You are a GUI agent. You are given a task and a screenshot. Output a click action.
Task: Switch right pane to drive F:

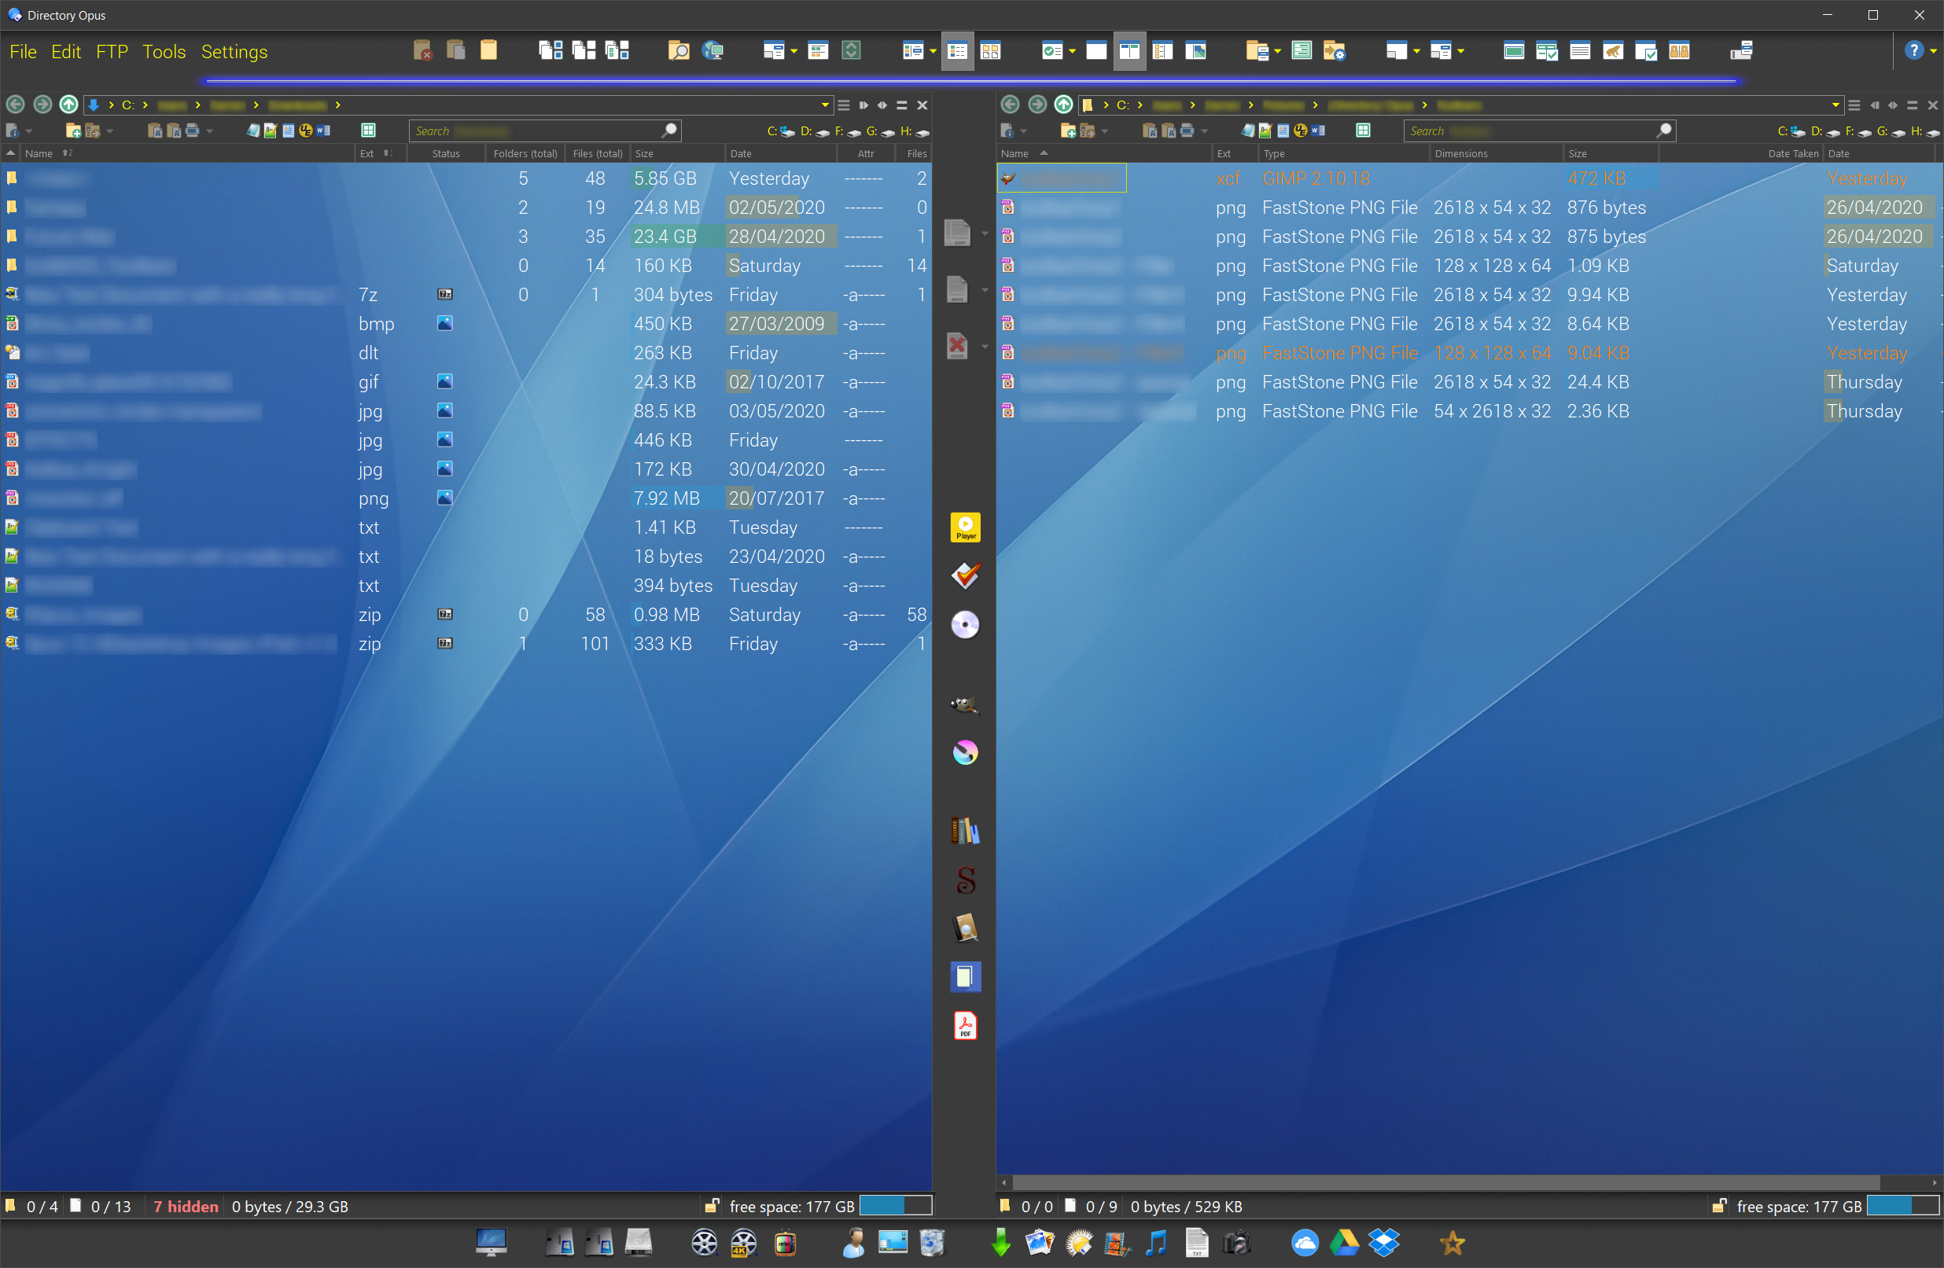[1857, 131]
